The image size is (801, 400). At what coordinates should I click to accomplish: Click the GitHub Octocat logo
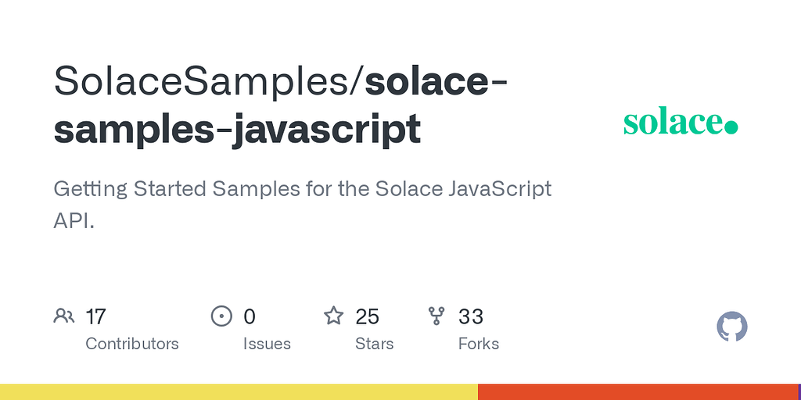point(732,327)
